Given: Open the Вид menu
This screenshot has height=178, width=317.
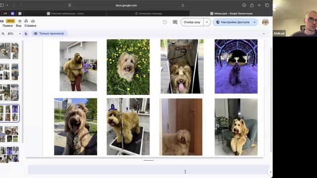Looking at the screenshot, I should pyautogui.click(x=19, y=26).
